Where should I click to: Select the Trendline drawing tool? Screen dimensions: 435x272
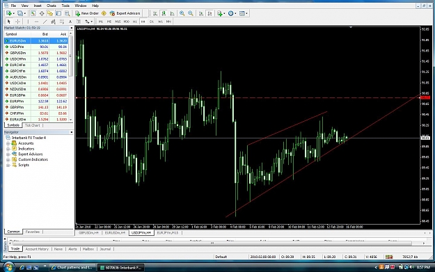(45, 22)
